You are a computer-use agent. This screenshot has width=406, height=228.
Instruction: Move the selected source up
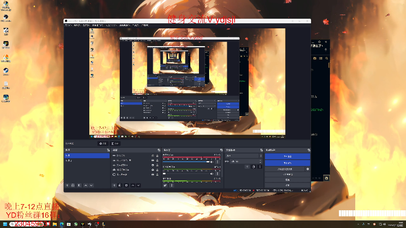133,185
